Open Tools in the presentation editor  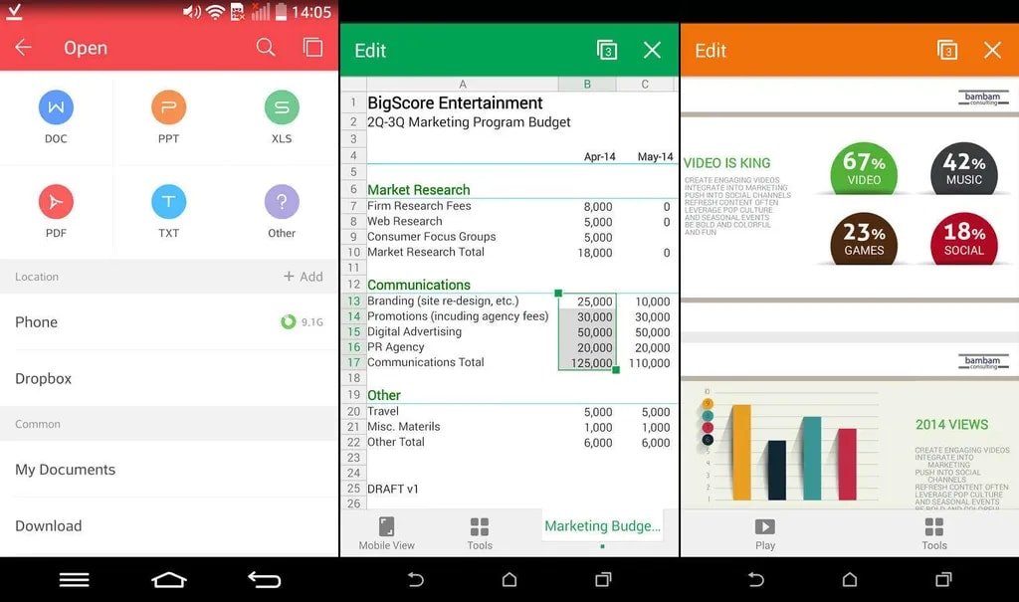933,532
